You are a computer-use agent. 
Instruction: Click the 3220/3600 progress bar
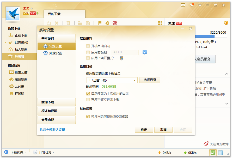point(211,37)
